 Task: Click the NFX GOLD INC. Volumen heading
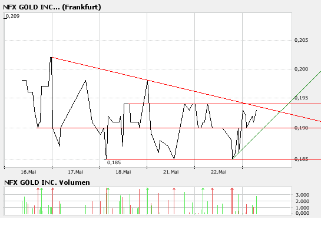[x=47, y=182]
